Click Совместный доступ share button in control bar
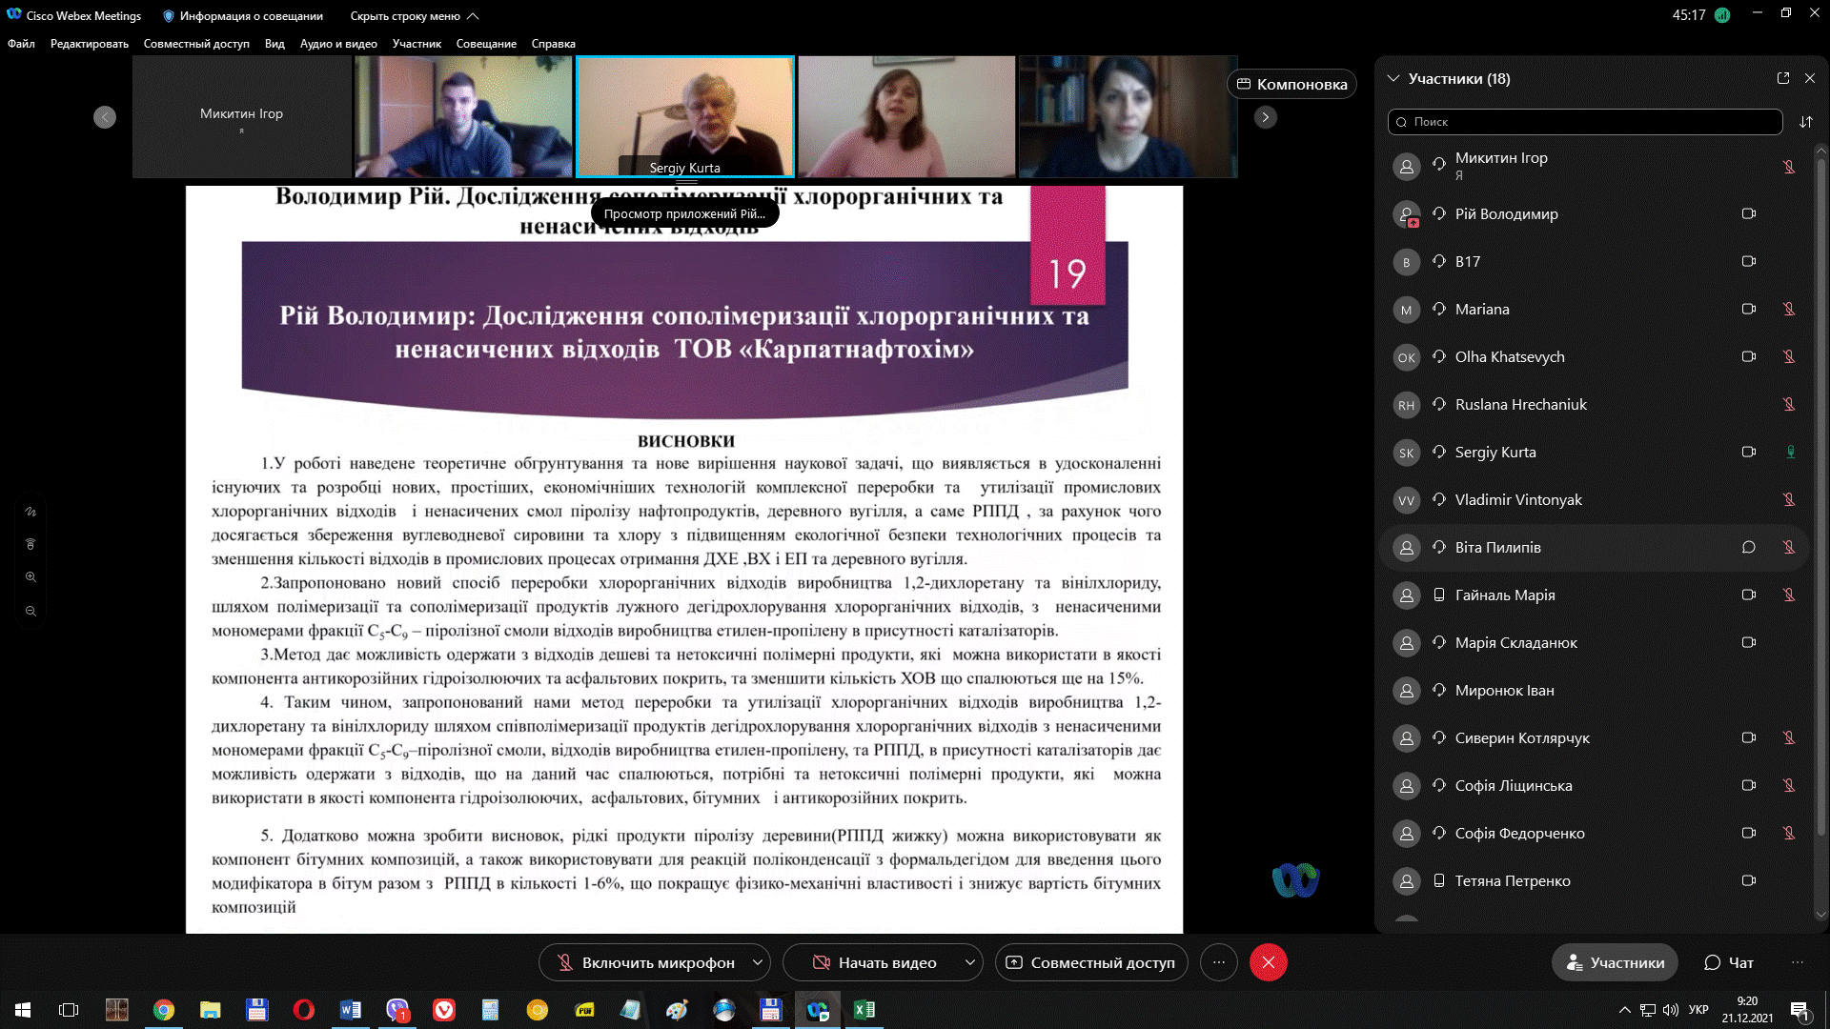Viewport: 1830px width, 1029px height. [x=1091, y=962]
